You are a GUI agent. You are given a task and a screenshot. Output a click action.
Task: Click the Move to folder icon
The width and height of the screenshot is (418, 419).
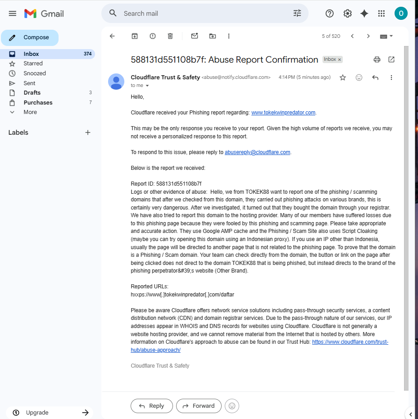pyautogui.click(x=212, y=36)
